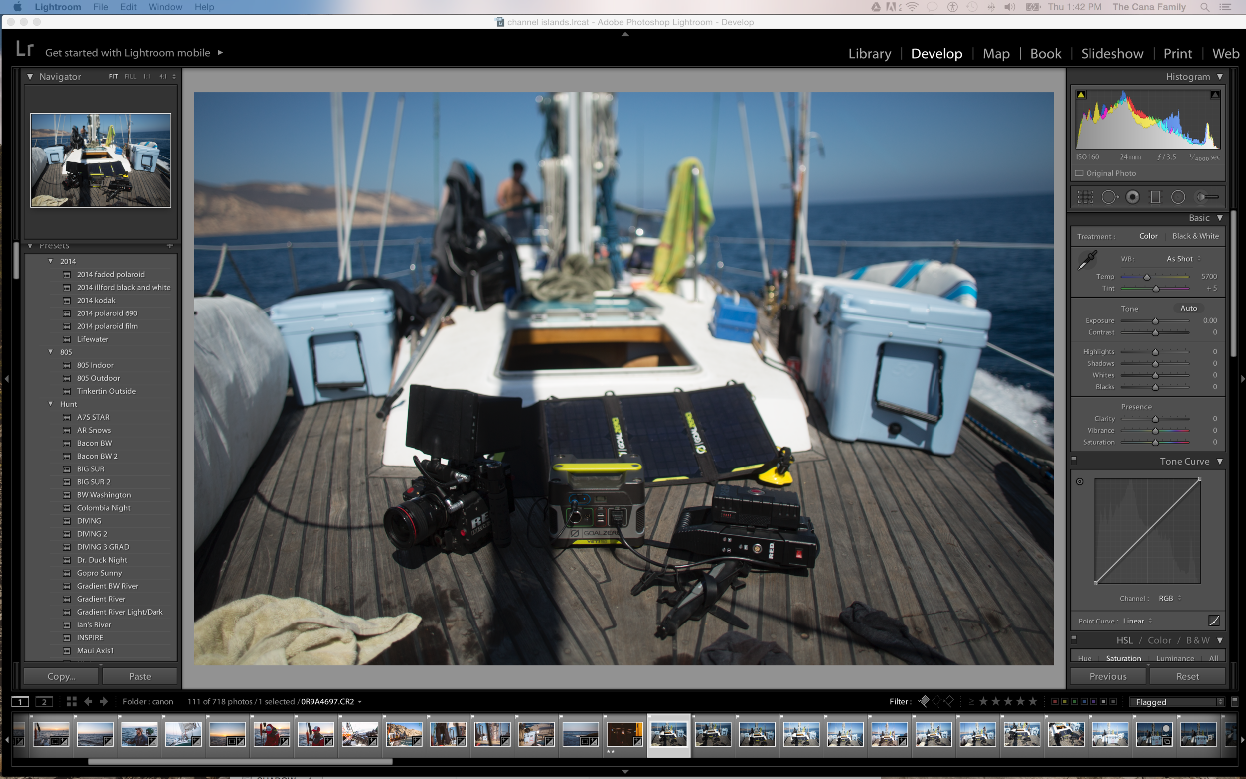Collapse the Tone Curve panel
Image resolution: width=1246 pixels, height=779 pixels.
(x=1219, y=461)
